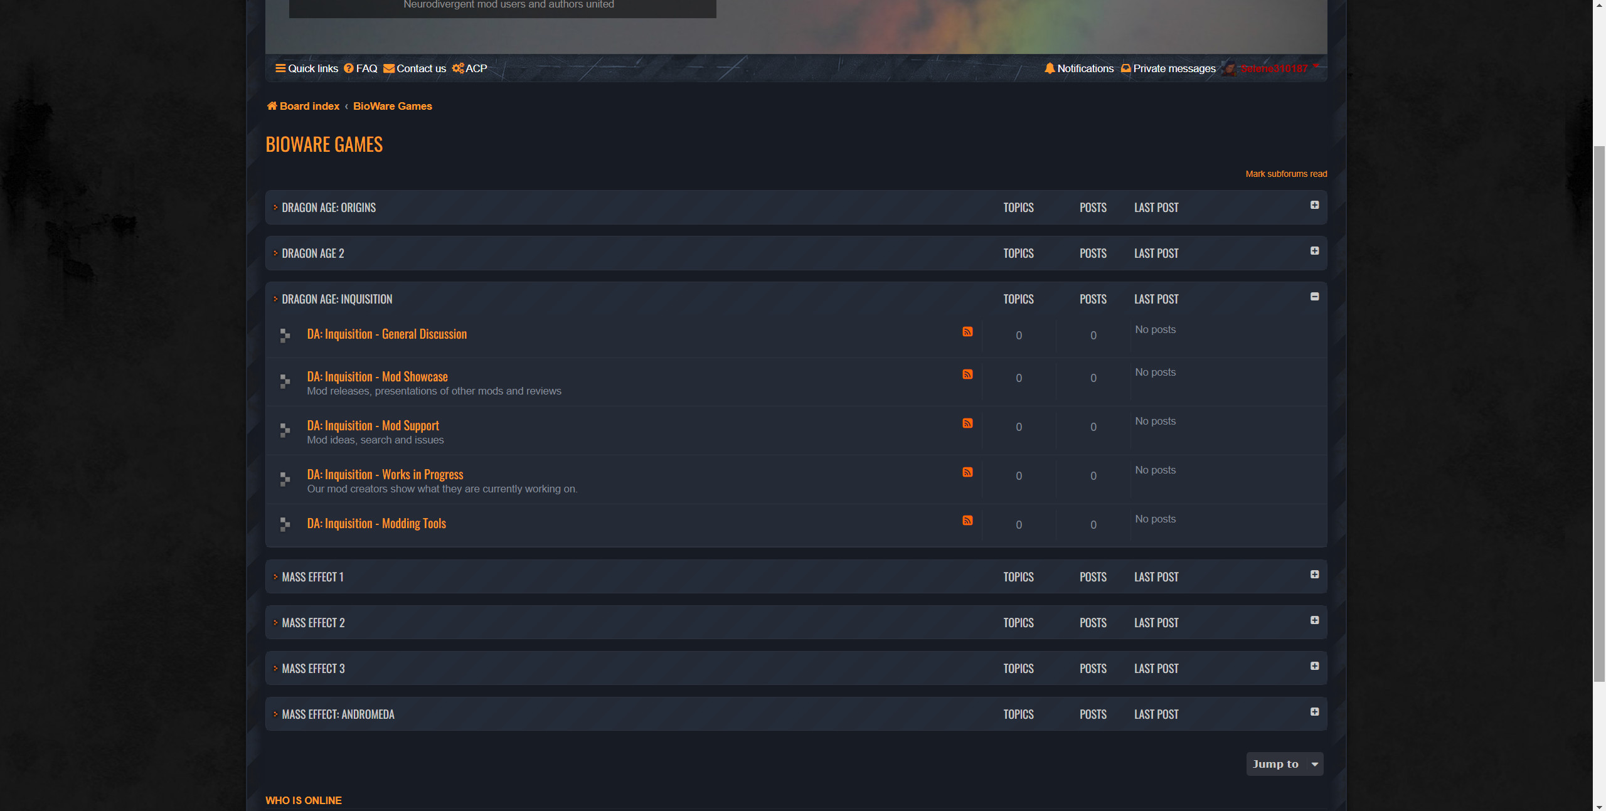Image resolution: width=1606 pixels, height=811 pixels.
Task: Click the Board index home icon
Action: coord(272,106)
